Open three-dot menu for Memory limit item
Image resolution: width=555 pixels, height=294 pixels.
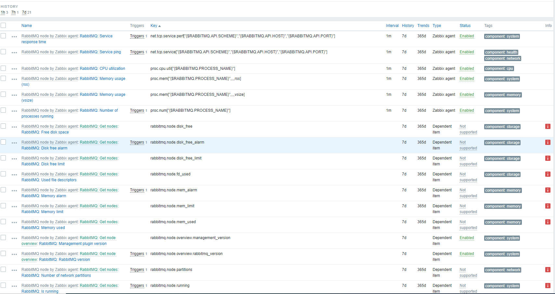coord(14,206)
